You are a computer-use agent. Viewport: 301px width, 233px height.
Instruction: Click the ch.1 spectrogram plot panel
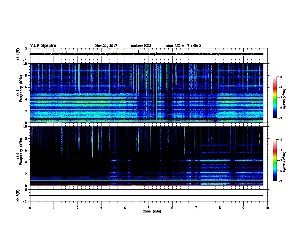coord(147,93)
